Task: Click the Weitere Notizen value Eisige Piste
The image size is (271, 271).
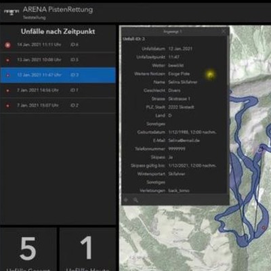Action: (x=179, y=74)
